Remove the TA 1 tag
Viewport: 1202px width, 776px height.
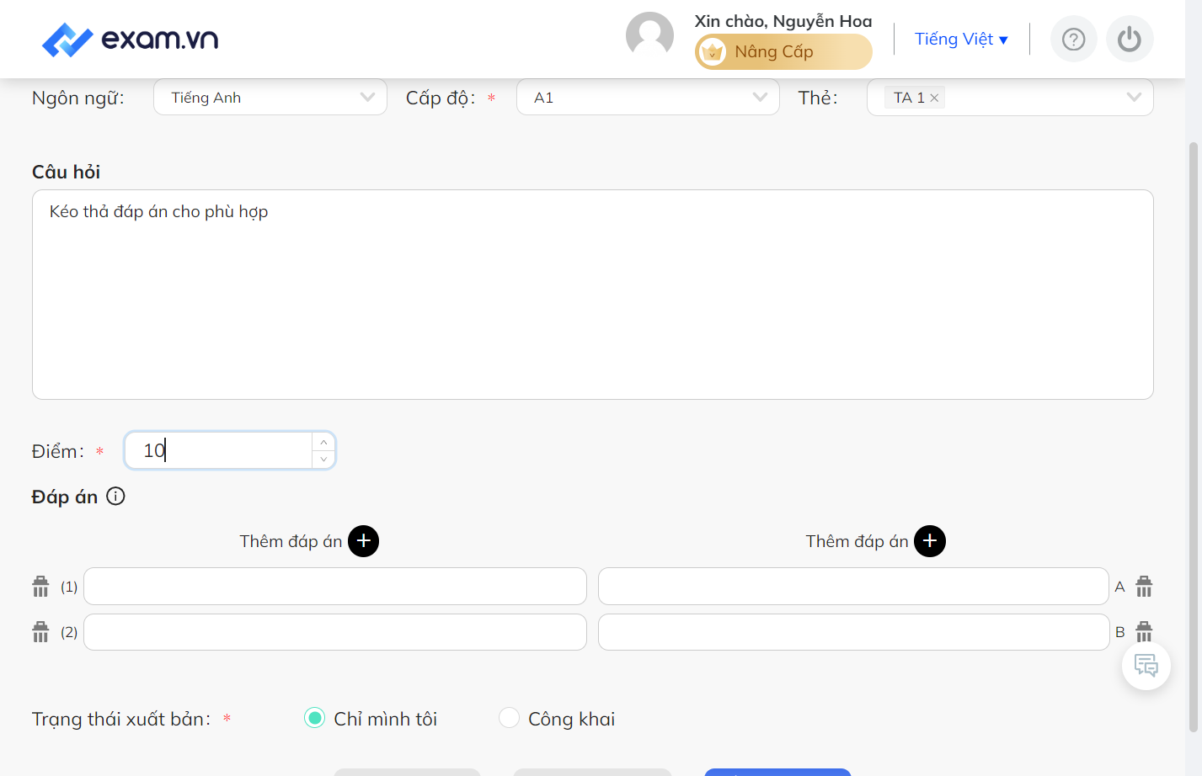934,98
